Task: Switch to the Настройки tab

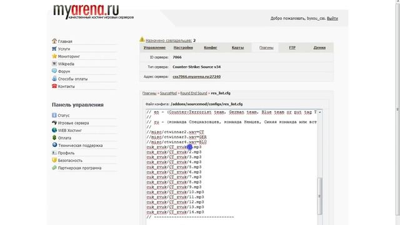Action: click(183, 47)
